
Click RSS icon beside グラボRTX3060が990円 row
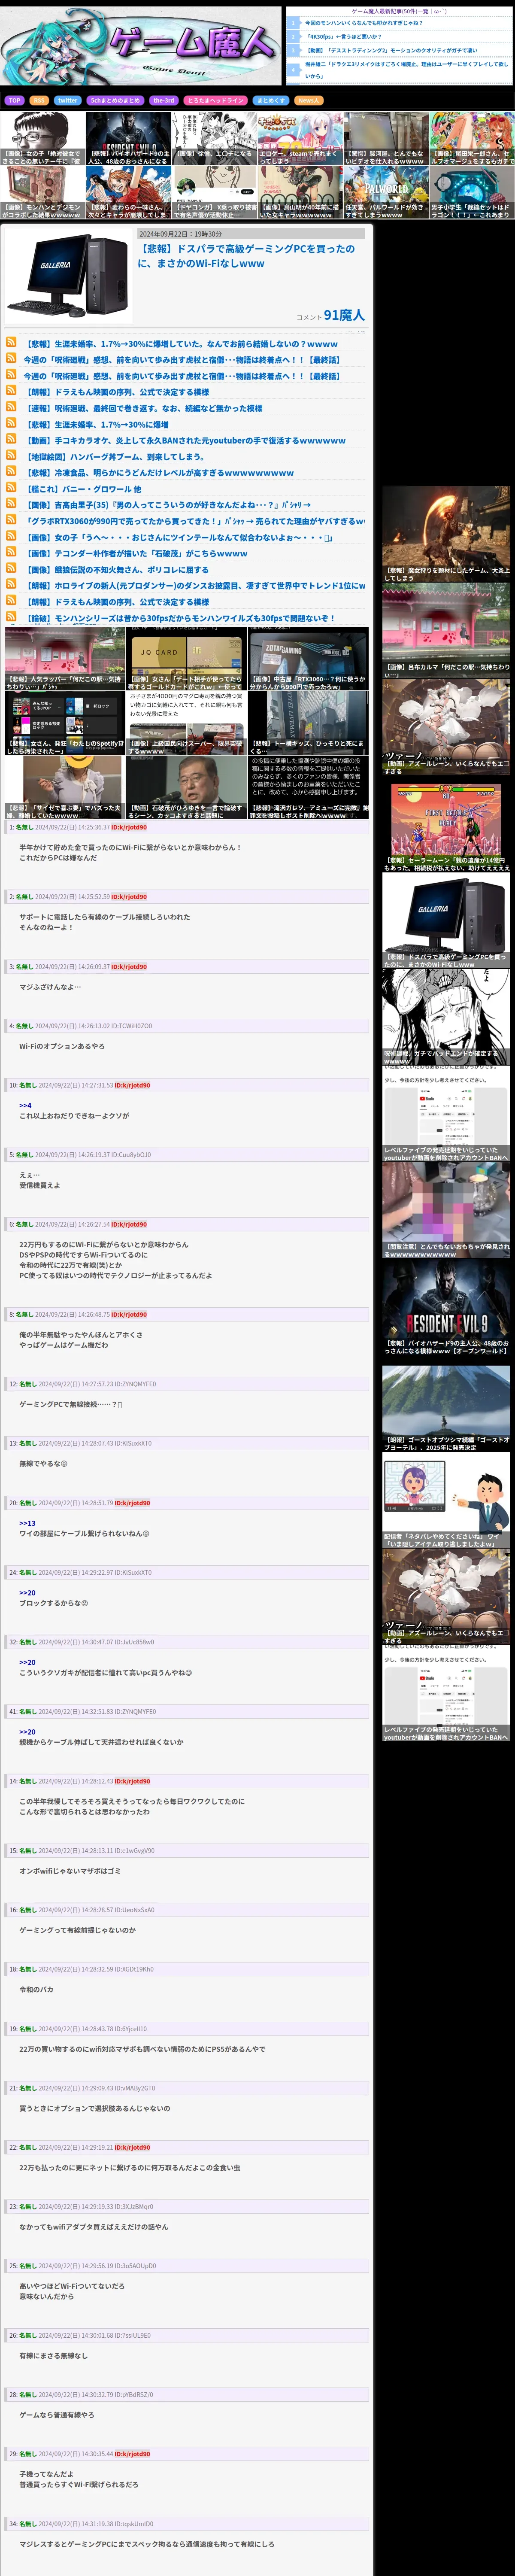[x=11, y=520]
